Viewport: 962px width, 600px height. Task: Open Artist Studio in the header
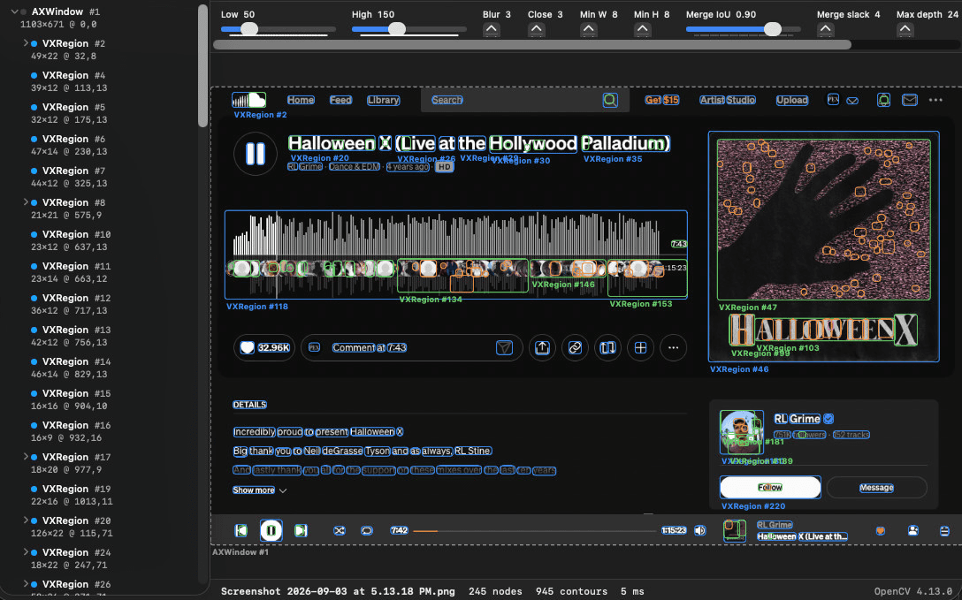pyautogui.click(x=728, y=100)
